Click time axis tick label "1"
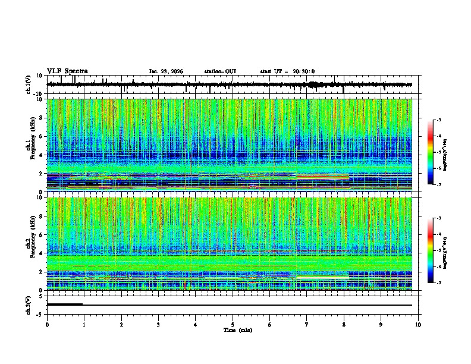 click(84, 325)
